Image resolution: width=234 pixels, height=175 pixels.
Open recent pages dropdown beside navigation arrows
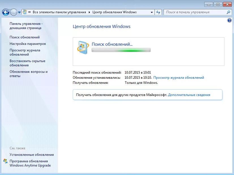(x=20, y=12)
